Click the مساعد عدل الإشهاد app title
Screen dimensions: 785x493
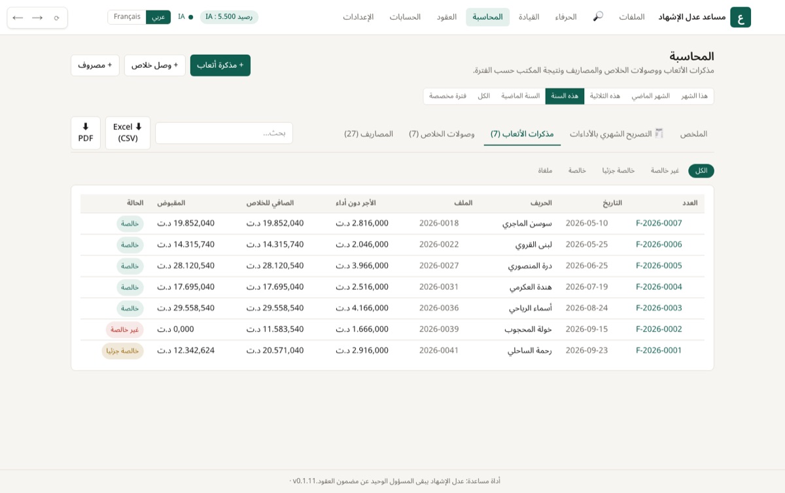pyautogui.click(x=691, y=17)
